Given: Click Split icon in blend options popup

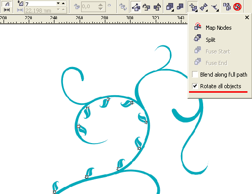Looking at the screenshot, I should point(198,38).
